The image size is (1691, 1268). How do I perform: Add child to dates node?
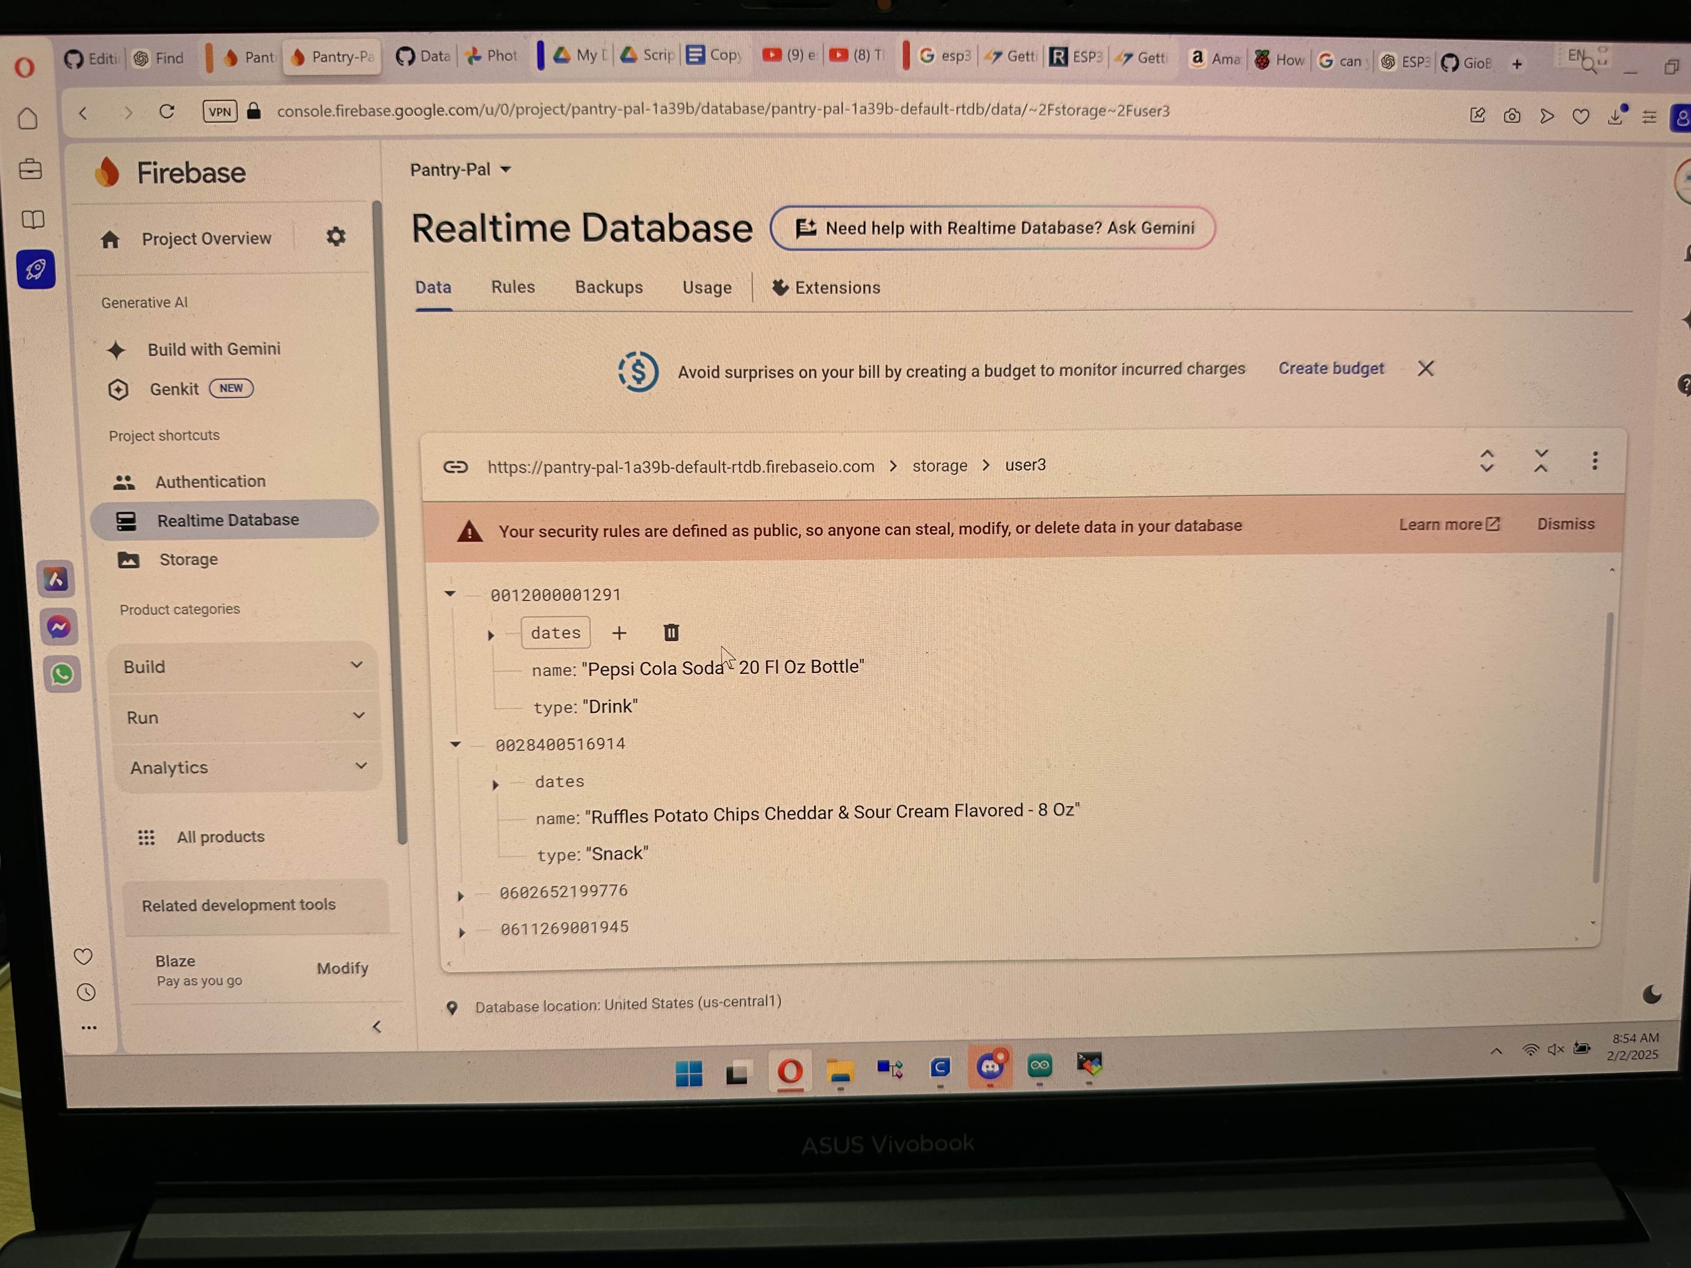point(619,633)
